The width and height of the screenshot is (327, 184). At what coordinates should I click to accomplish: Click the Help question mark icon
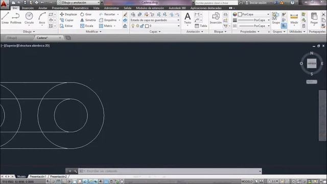pos(293,3)
